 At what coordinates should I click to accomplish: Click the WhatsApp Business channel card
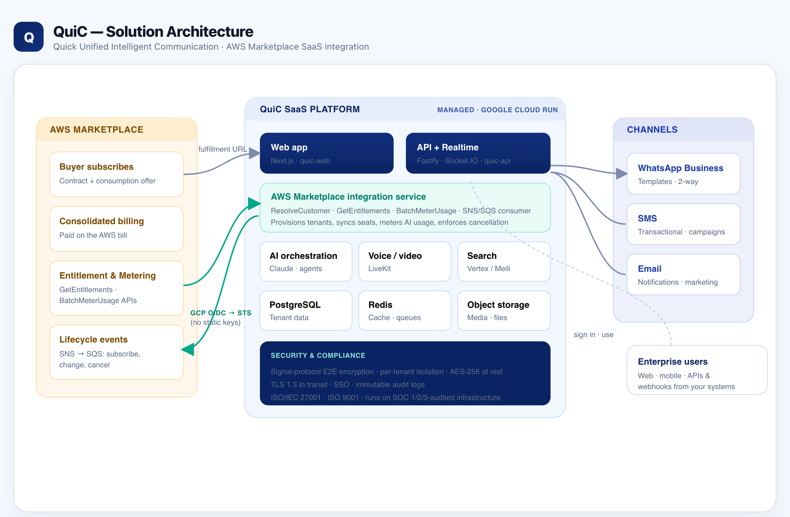[x=683, y=174]
